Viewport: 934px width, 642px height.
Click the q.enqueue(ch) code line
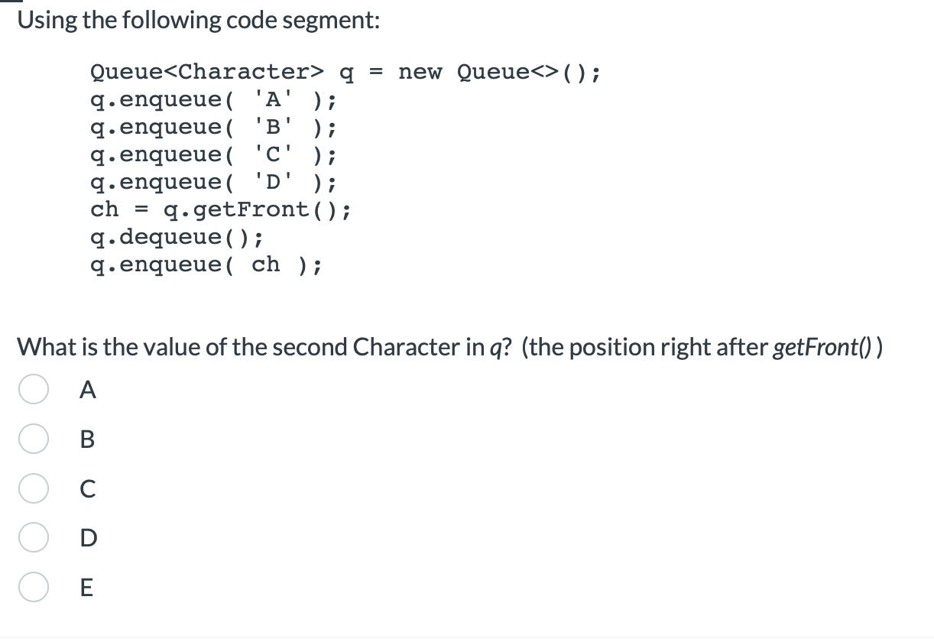(206, 264)
